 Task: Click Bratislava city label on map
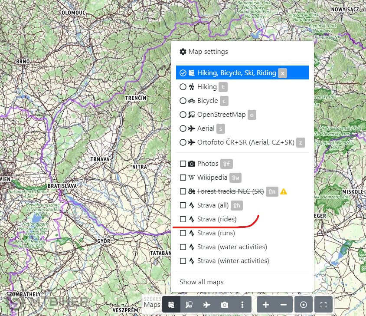click(62, 186)
